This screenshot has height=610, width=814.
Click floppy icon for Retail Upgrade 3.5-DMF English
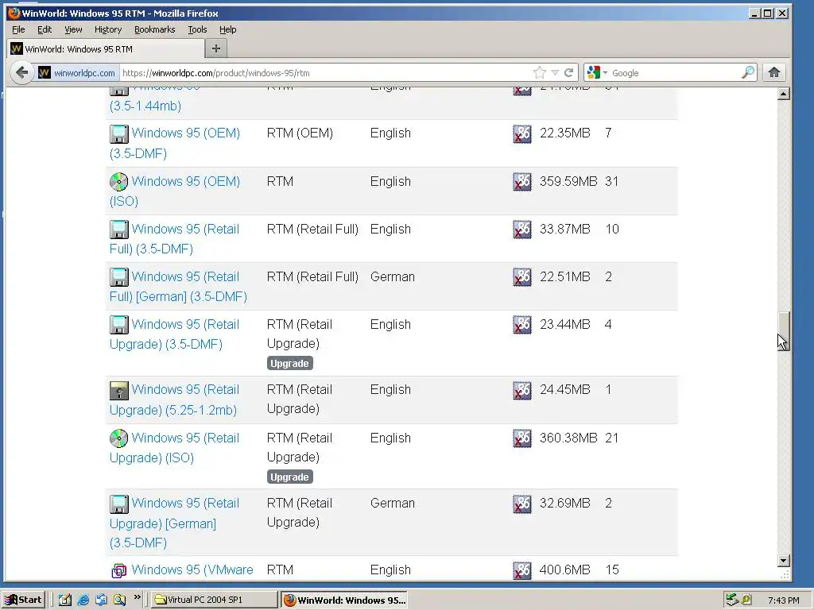[x=119, y=325]
